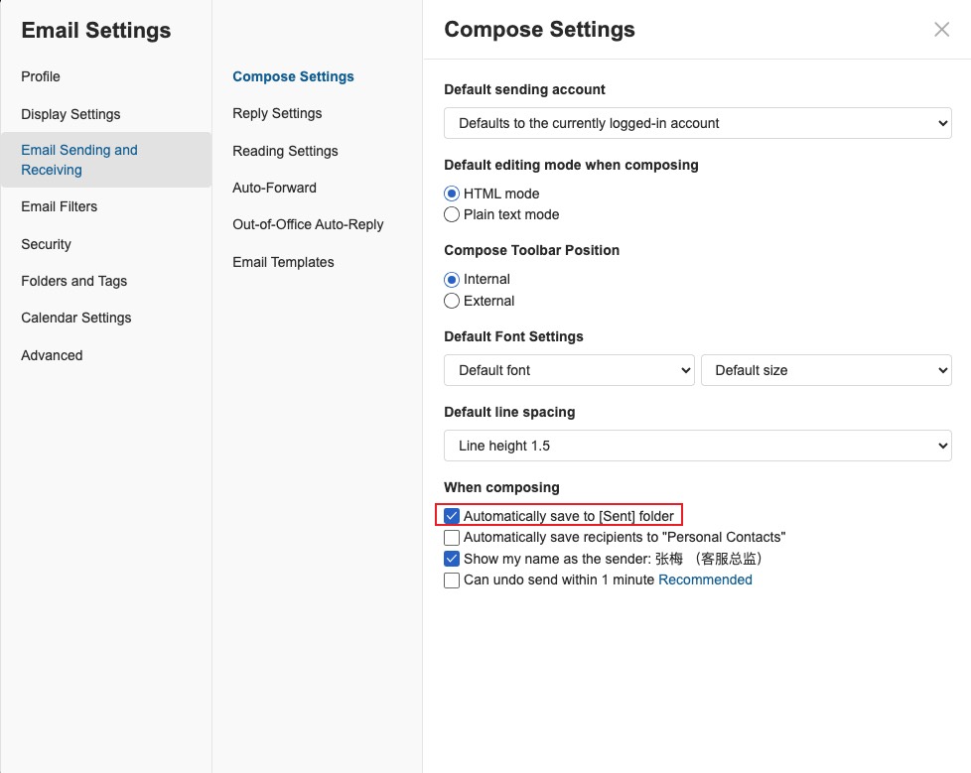Open the Line height 1.5 dropdown
This screenshot has height=773, width=971.
coord(698,446)
